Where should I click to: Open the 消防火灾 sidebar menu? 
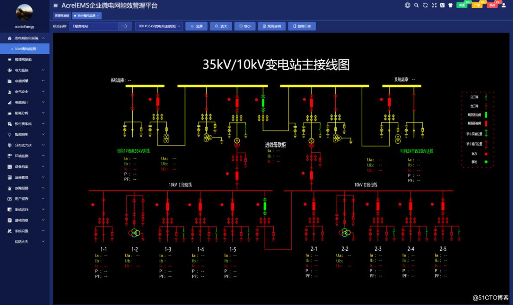point(25,242)
